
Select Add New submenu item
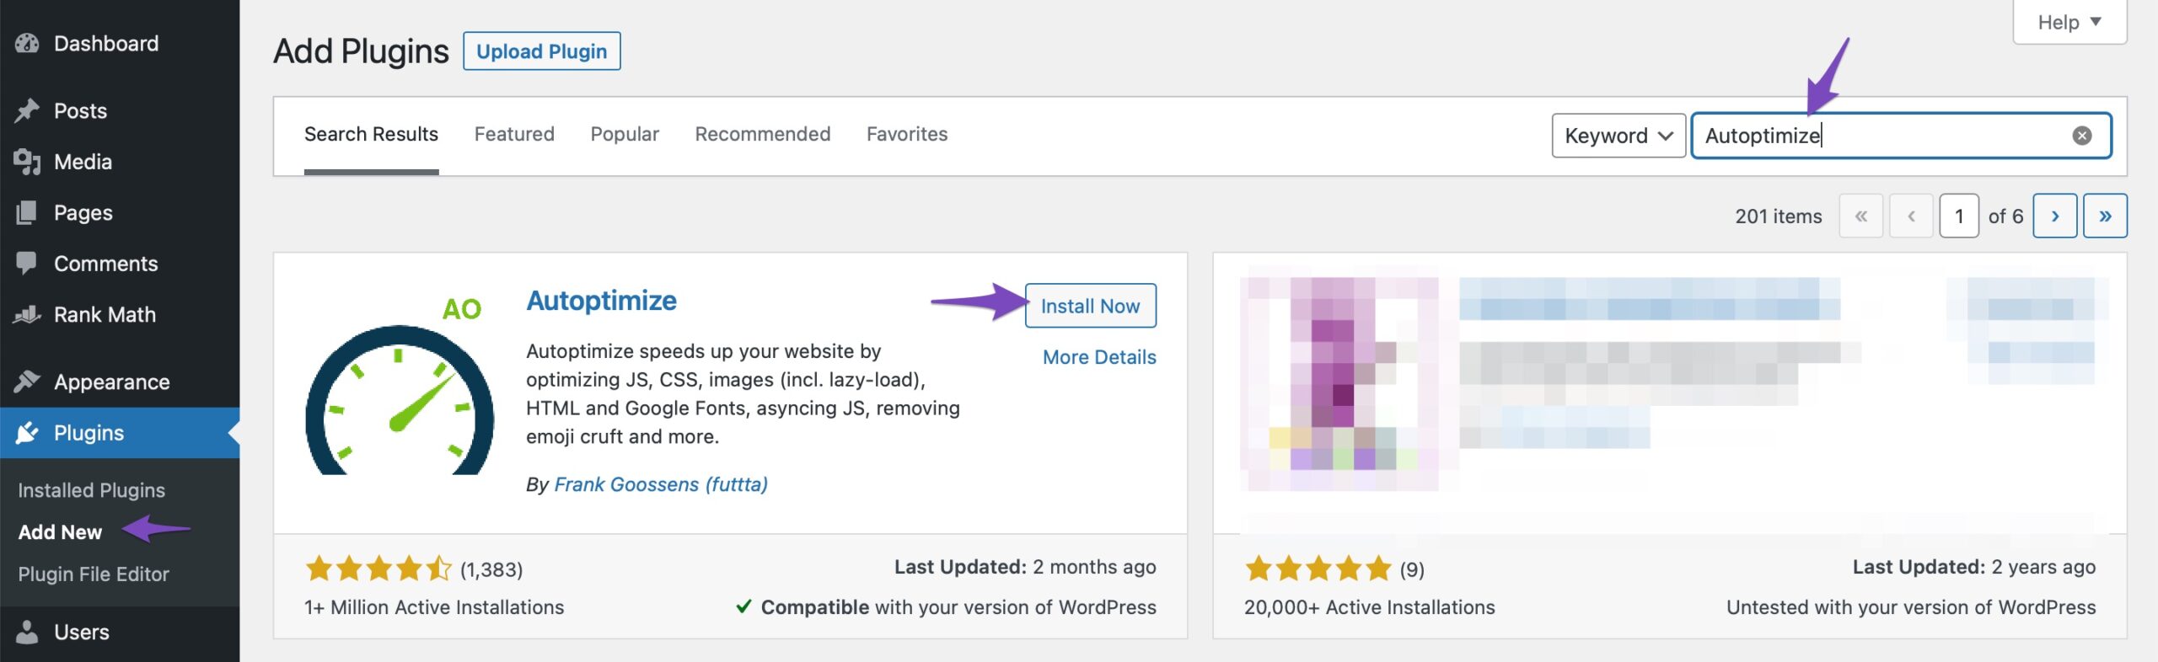click(60, 532)
